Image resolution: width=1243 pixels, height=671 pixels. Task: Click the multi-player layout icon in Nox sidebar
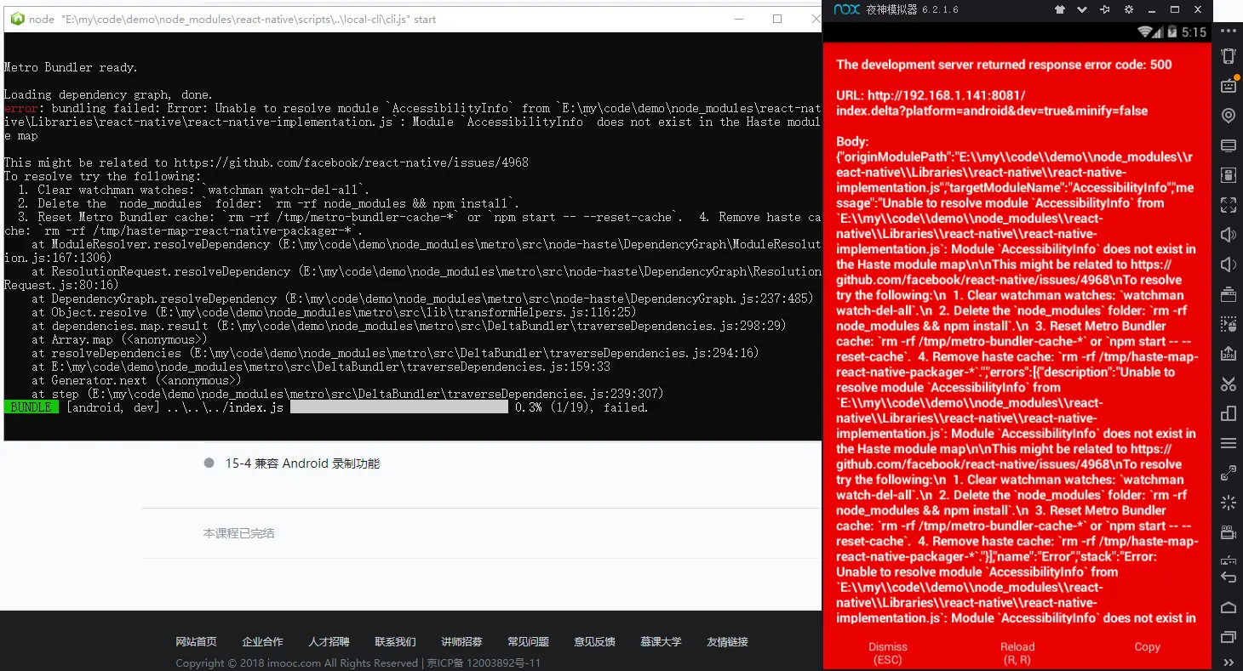point(1229,413)
